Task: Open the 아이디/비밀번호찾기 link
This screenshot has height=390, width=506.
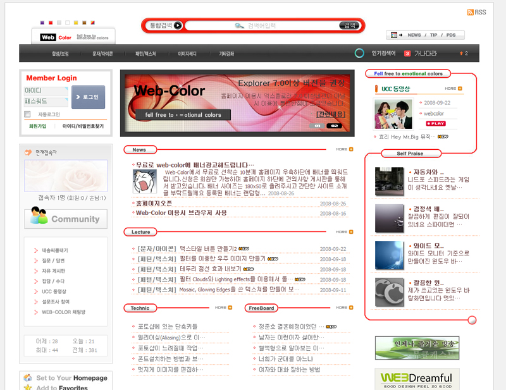Action: [83, 126]
